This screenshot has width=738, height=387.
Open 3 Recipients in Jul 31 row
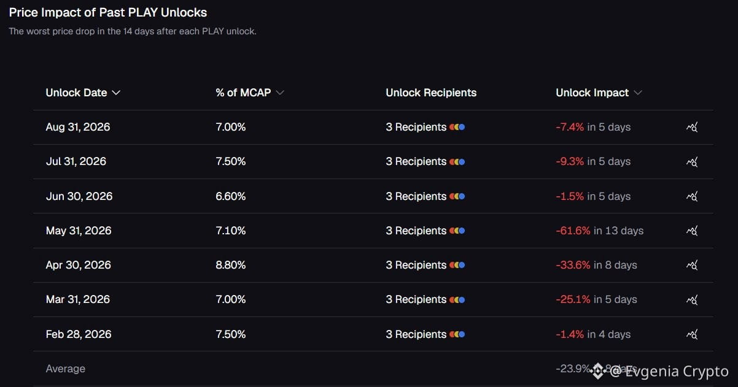(x=416, y=161)
